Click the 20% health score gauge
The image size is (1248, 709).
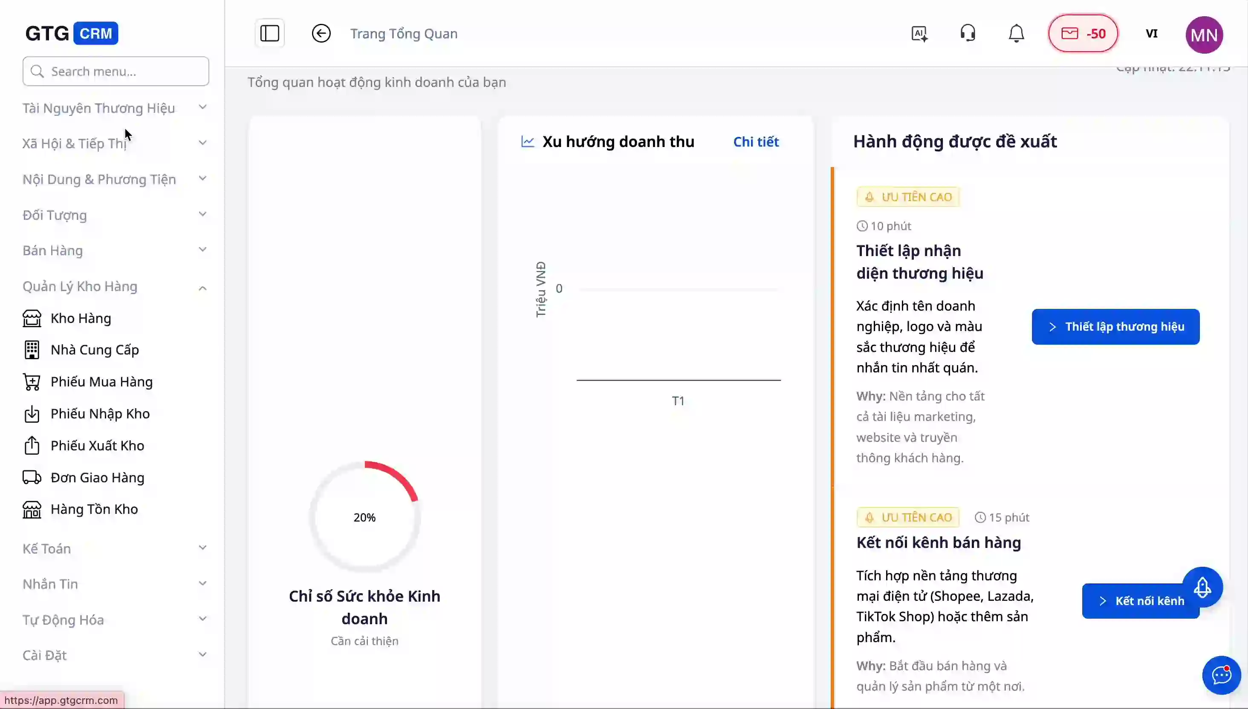tap(364, 517)
